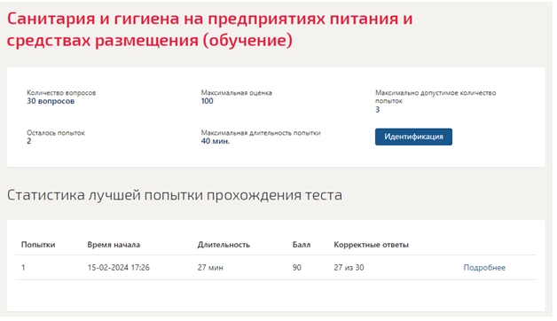Click the Осталось попыток label
This screenshot has width=557, height=321.
coord(56,133)
